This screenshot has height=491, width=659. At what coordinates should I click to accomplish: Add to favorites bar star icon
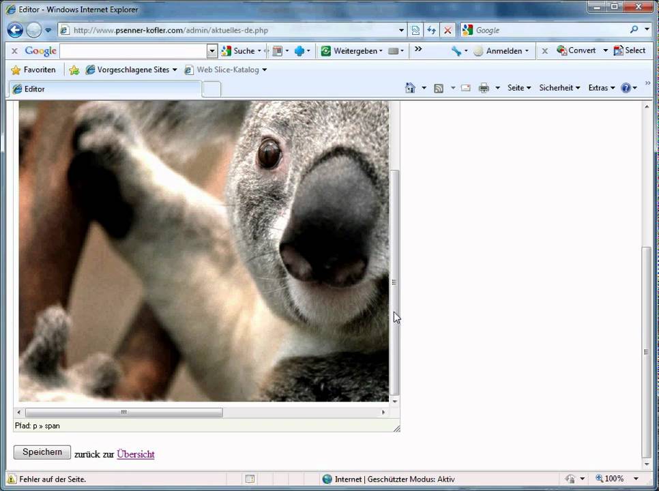click(74, 70)
